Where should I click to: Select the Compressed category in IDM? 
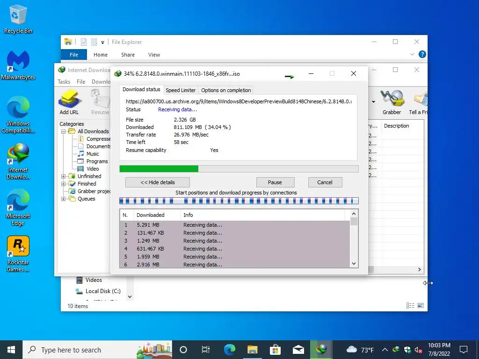[95, 139]
